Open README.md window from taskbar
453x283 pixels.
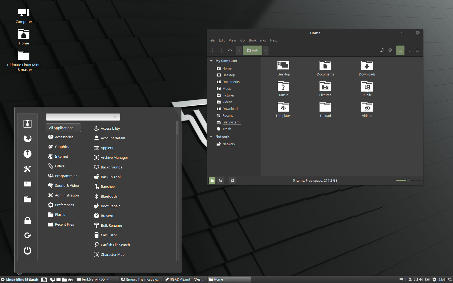click(184, 279)
